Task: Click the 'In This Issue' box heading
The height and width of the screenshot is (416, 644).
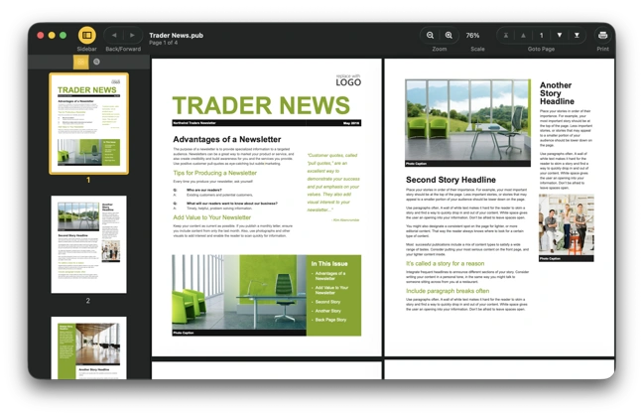Action: coord(329,263)
